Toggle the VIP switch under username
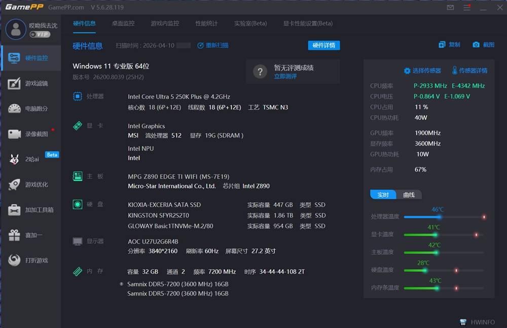 click(40, 34)
